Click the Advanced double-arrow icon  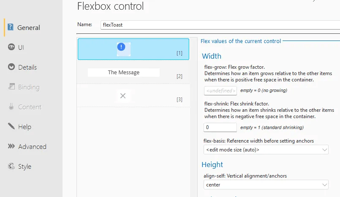[11, 146]
